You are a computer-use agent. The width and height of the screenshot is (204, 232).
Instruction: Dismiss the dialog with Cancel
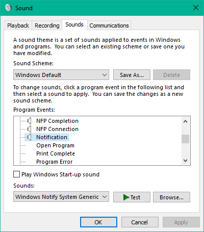click(x=140, y=222)
